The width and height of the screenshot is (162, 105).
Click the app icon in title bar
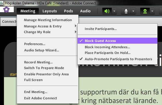coord(1,3)
